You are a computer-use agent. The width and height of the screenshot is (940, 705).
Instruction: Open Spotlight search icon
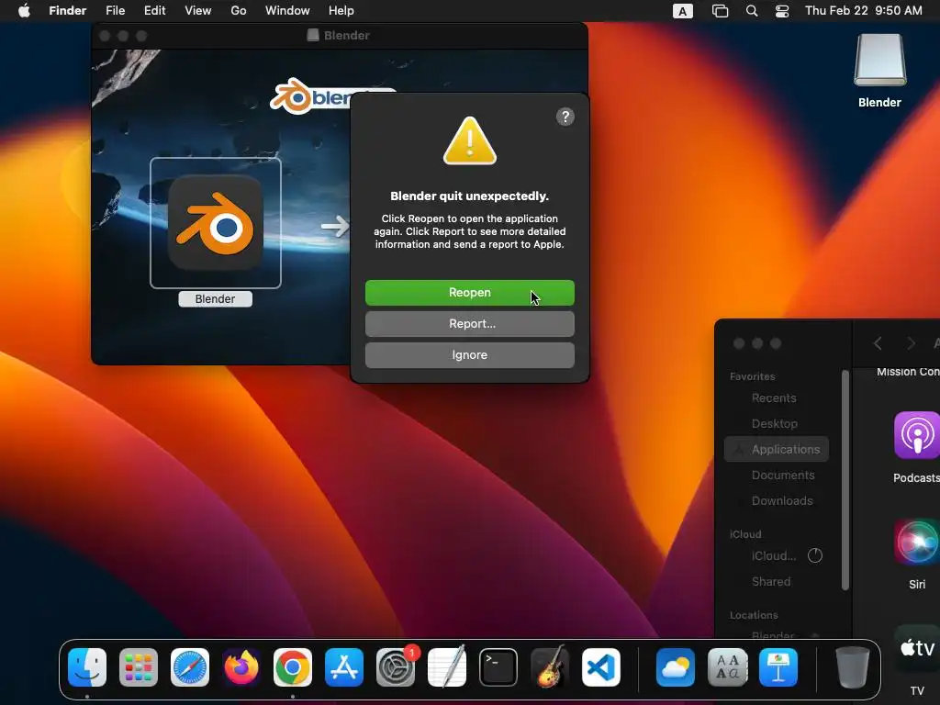pos(752,11)
